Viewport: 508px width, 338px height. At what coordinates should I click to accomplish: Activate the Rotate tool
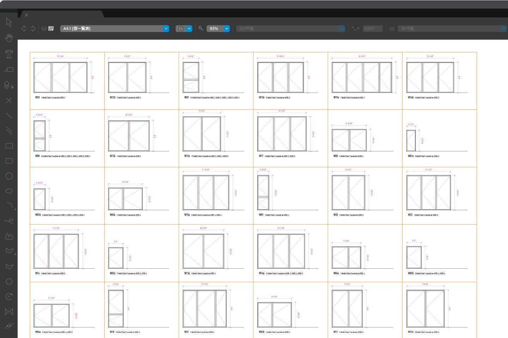[9, 296]
